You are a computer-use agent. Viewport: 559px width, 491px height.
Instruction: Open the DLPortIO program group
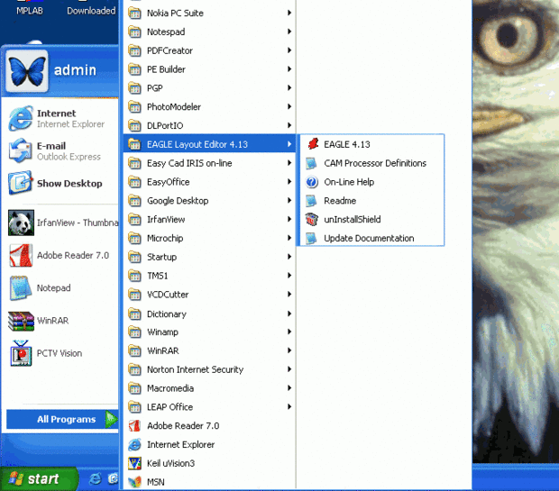coord(209,125)
